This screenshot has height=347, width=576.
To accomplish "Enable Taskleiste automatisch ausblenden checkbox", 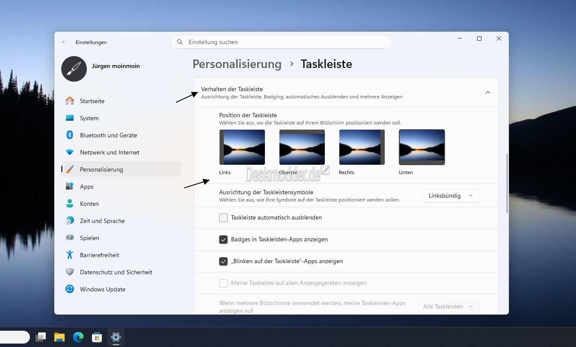I will click(x=223, y=218).
